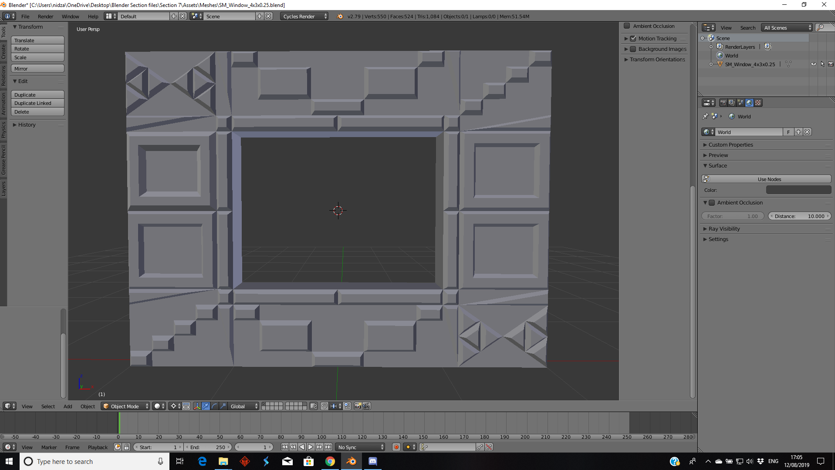Pin the World properties context
The height and width of the screenshot is (470, 835).
click(x=705, y=116)
